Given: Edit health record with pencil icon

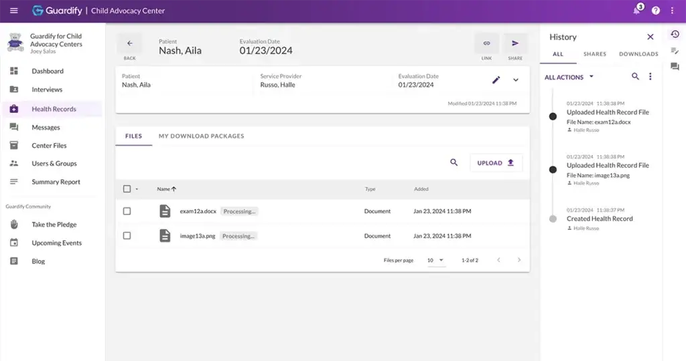Looking at the screenshot, I should tap(496, 80).
